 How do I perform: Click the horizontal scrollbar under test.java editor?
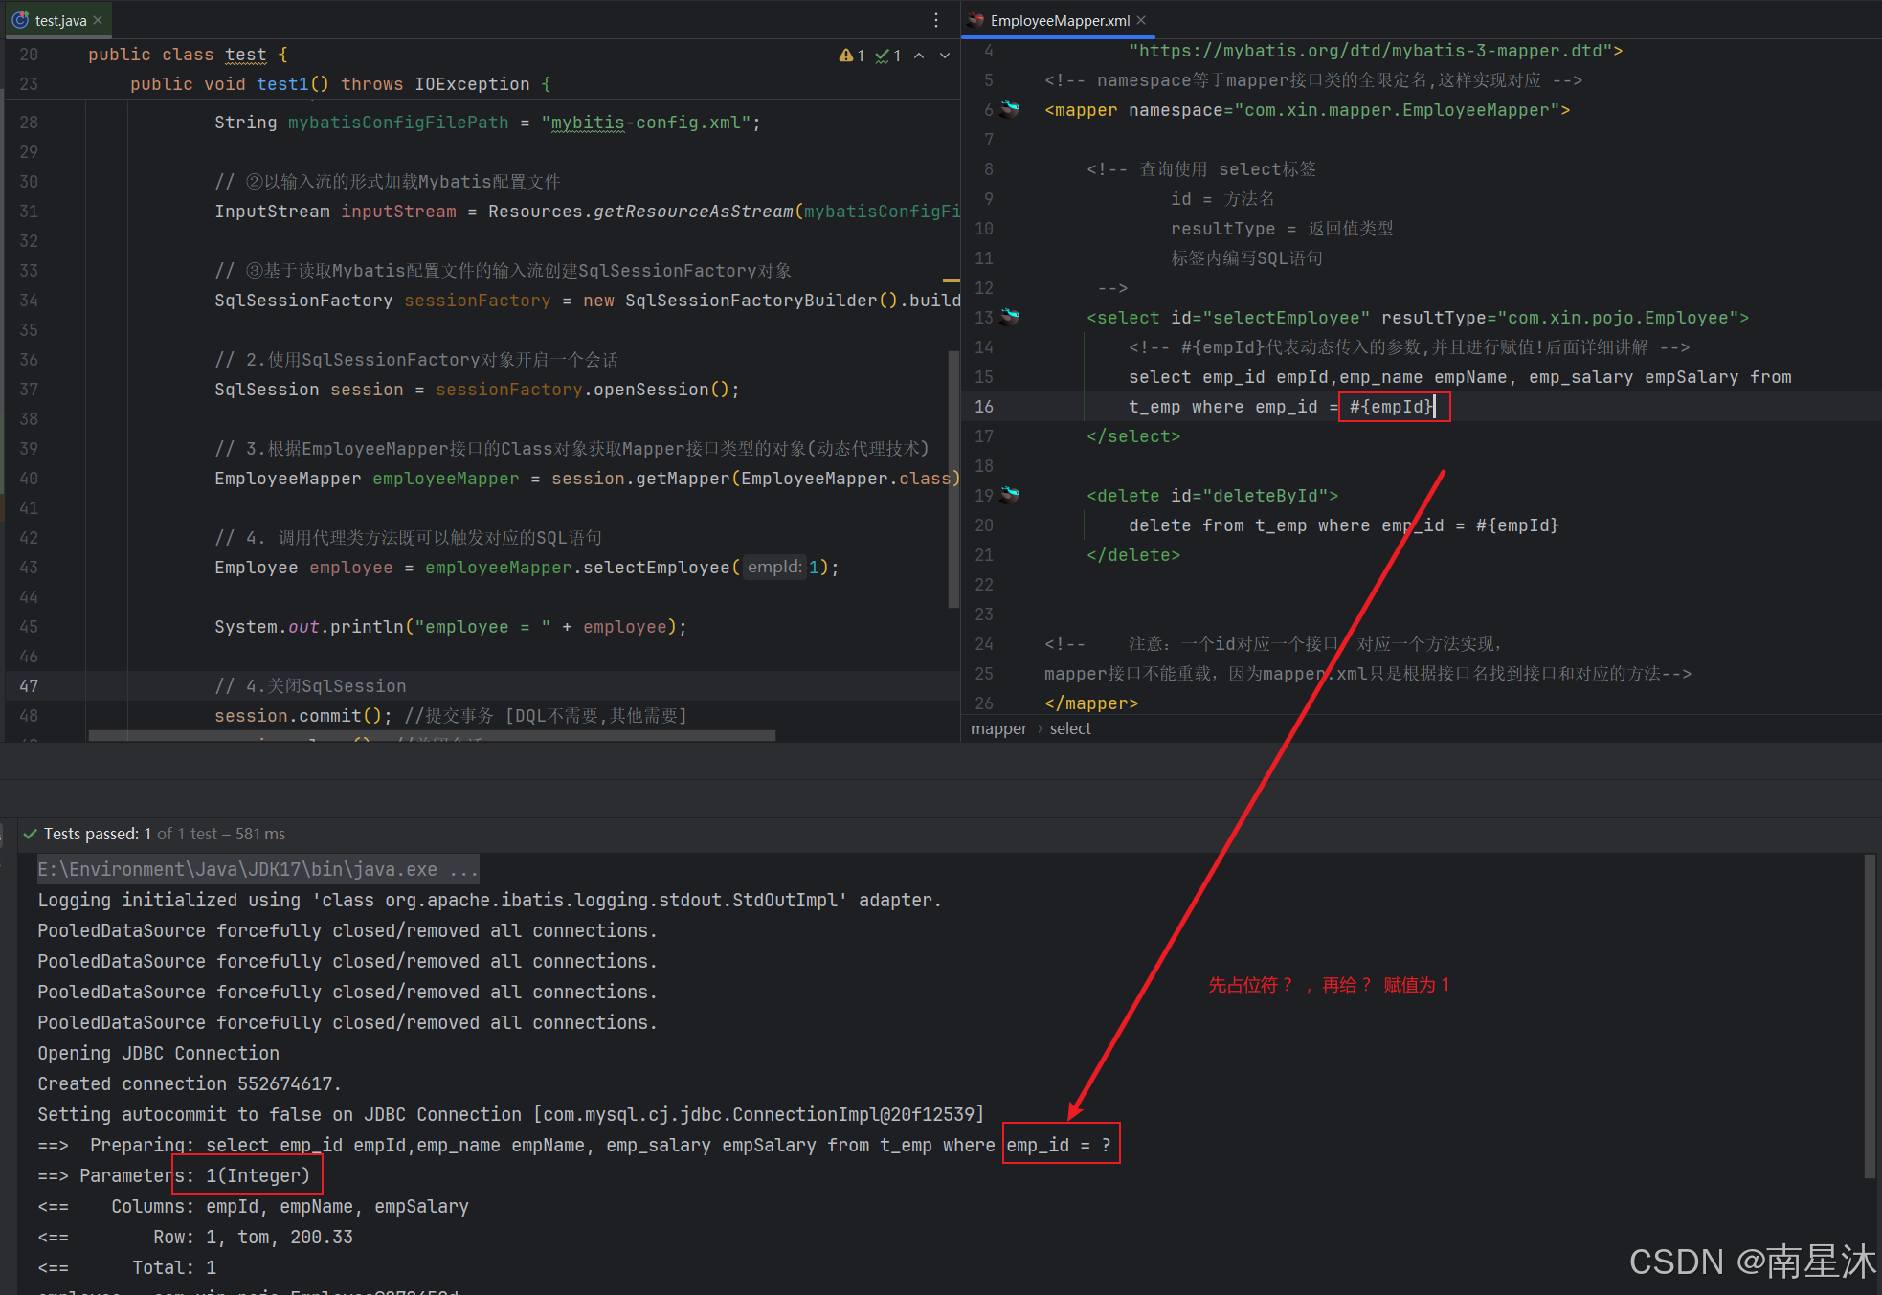coord(431,736)
